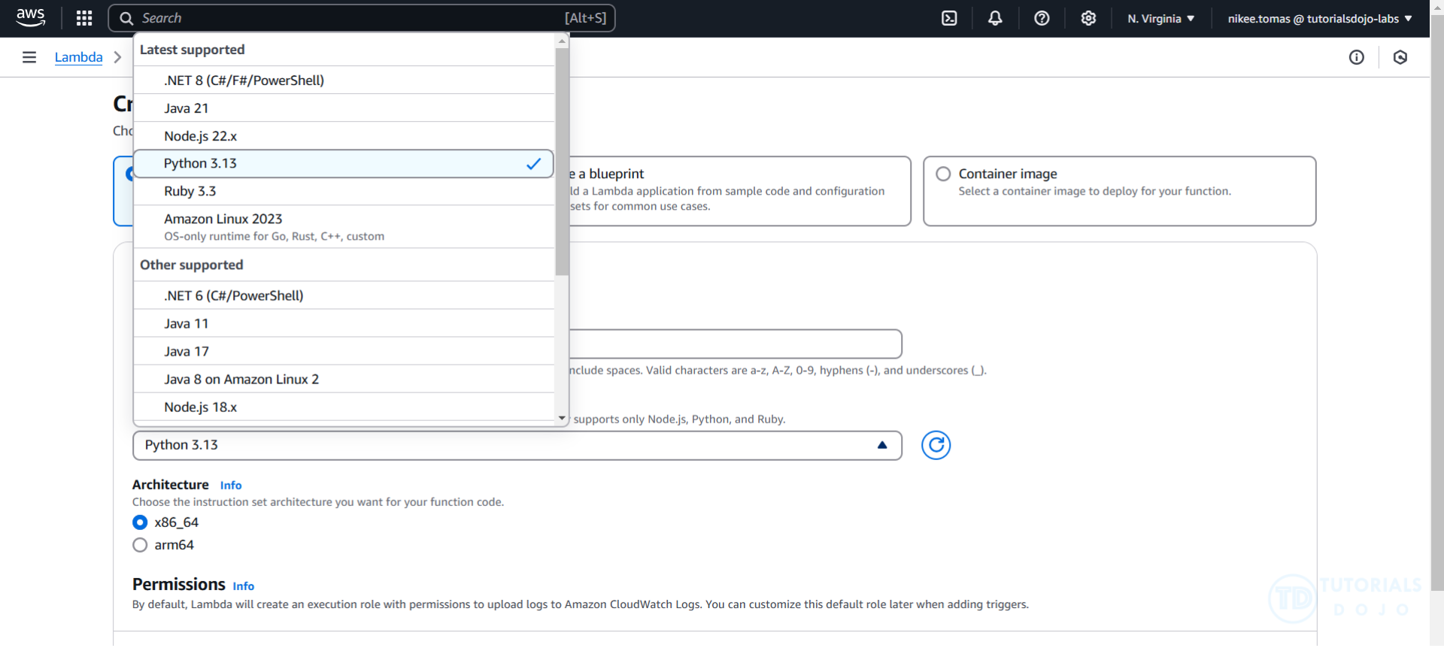Open the settings gear in the top bar
This screenshot has height=648, width=1444.
coord(1088,18)
